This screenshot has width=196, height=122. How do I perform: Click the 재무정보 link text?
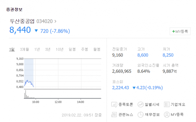[x=152, y=114]
